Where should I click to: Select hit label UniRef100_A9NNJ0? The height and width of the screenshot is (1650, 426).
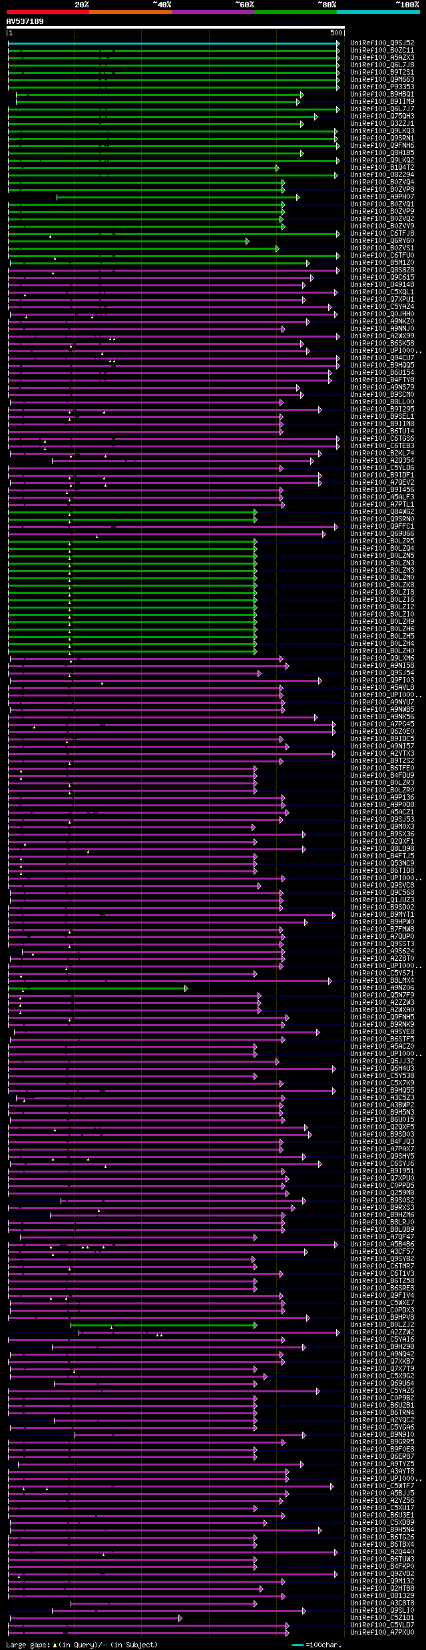pyautogui.click(x=382, y=329)
